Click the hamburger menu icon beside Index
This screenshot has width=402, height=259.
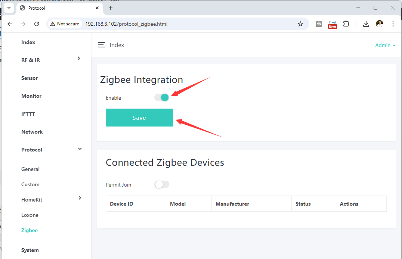click(x=101, y=45)
